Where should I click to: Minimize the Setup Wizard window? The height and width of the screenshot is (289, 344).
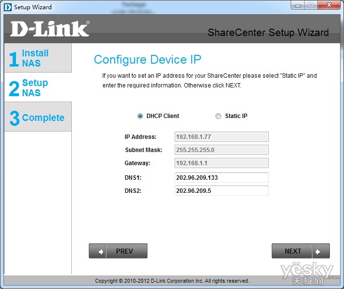pos(298,5)
